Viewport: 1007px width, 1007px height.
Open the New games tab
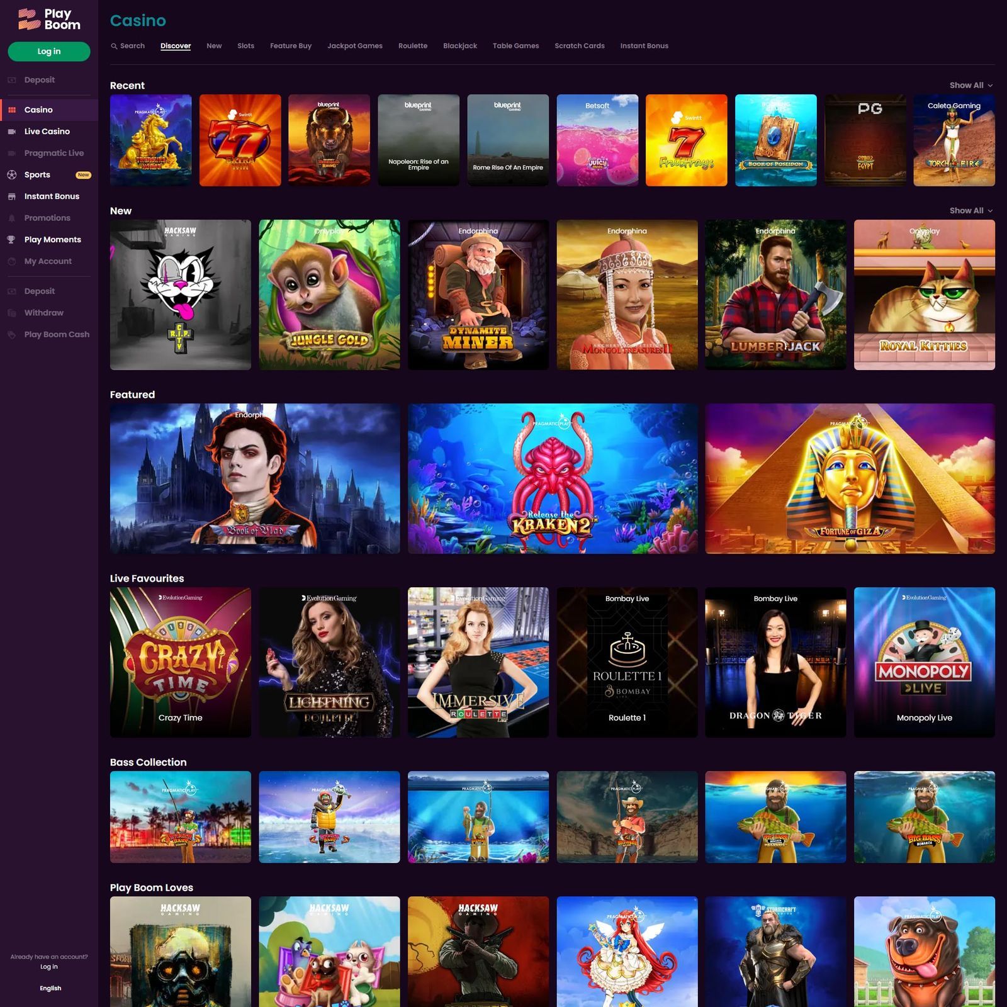(x=214, y=46)
